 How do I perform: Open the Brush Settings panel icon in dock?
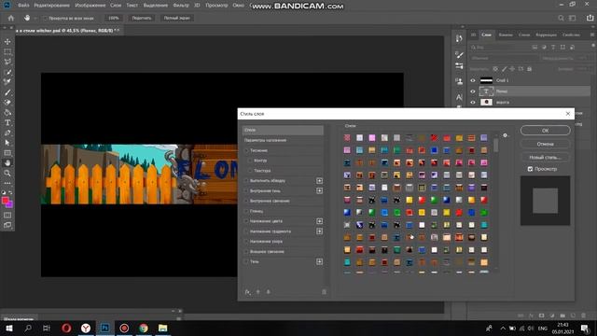[x=459, y=55]
